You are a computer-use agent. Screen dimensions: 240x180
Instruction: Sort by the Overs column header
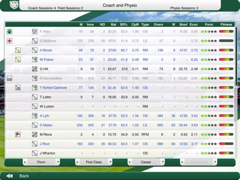(x=158, y=24)
